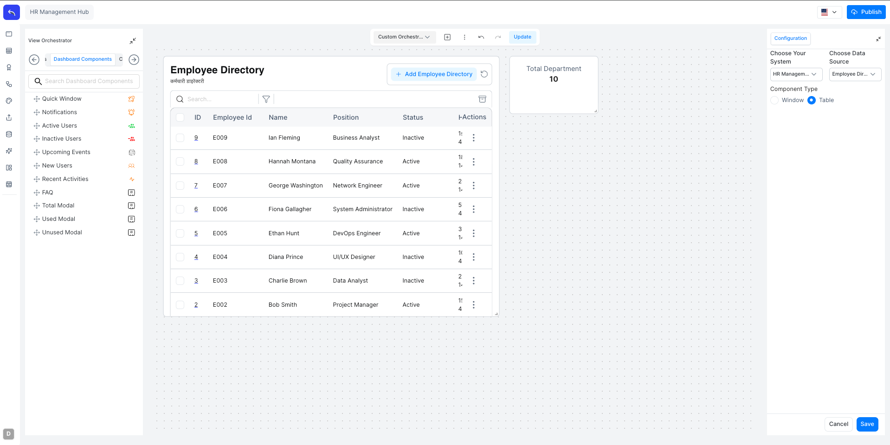The height and width of the screenshot is (445, 890).
Task: Open the three-dot actions menu for Ian Fleming
Action: pos(473,138)
